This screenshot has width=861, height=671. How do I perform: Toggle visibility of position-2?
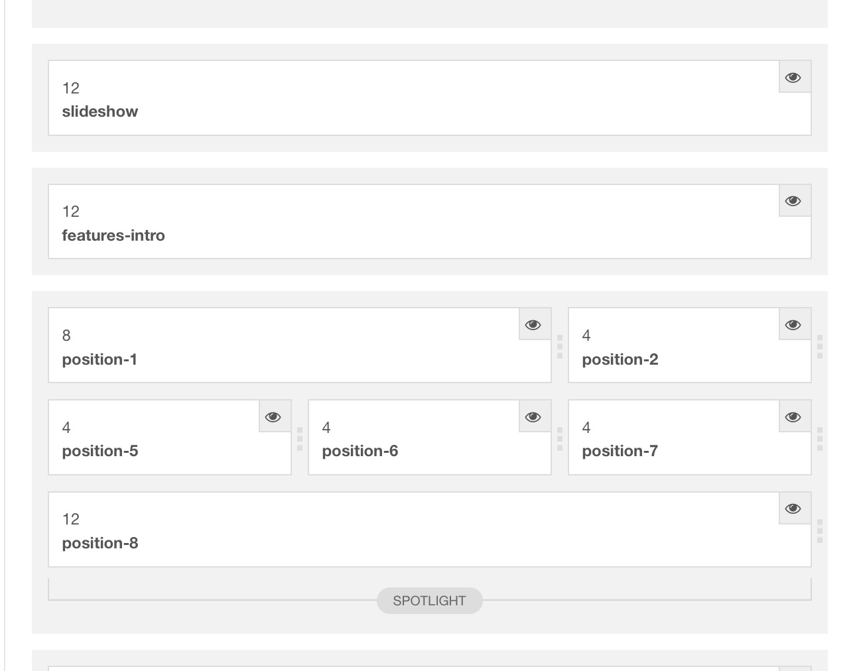pos(793,324)
